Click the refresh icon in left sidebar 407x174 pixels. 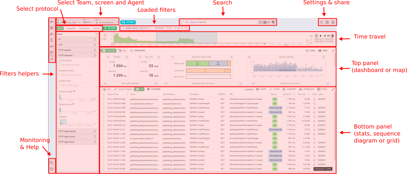(51, 59)
